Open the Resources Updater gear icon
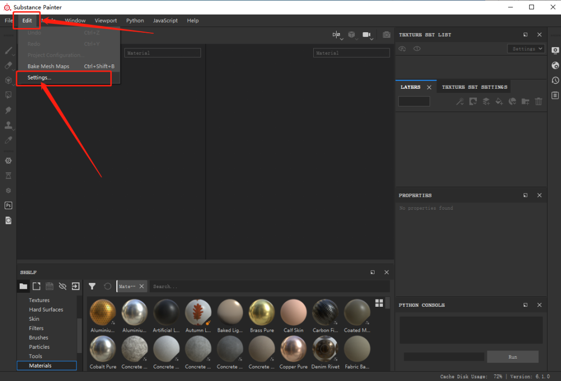 (x=8, y=161)
